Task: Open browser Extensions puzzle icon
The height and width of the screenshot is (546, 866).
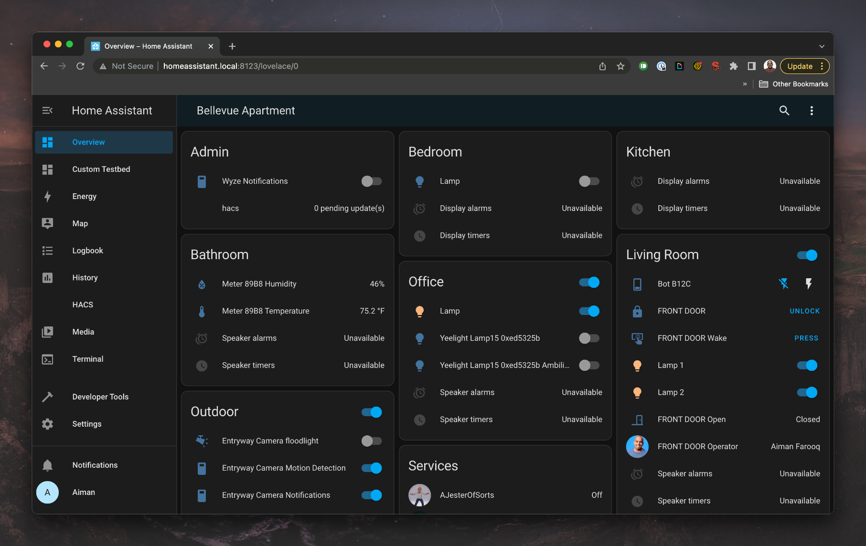Action: (x=733, y=66)
